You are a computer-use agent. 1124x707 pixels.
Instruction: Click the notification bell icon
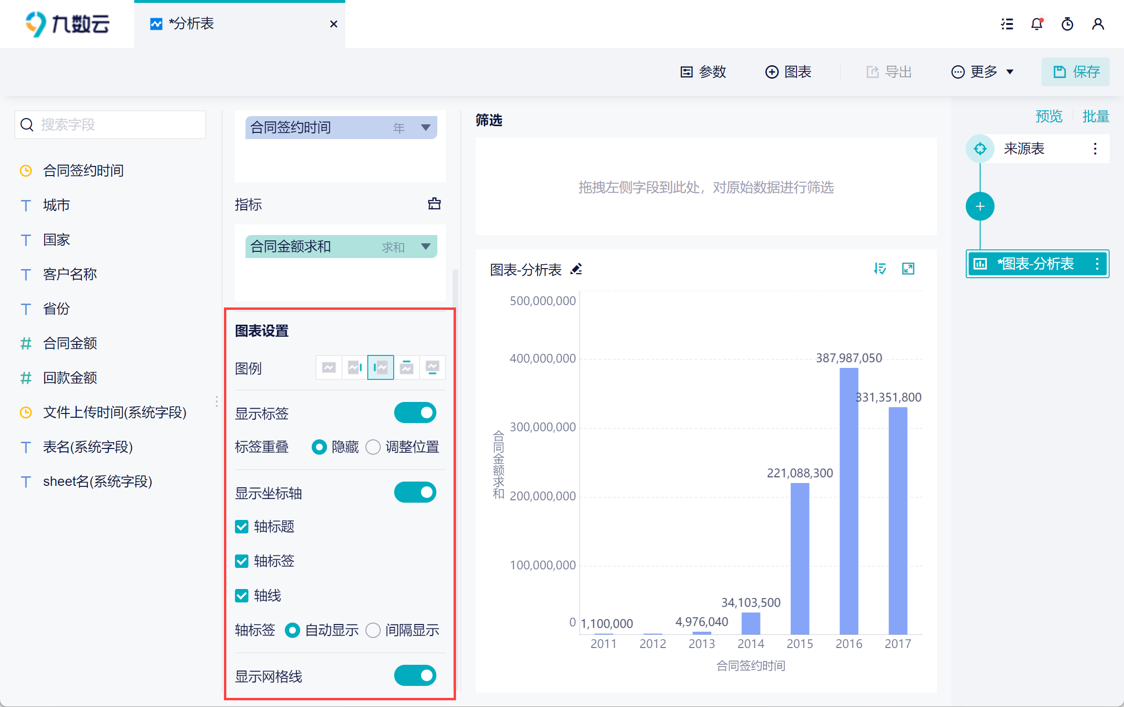tap(1037, 24)
